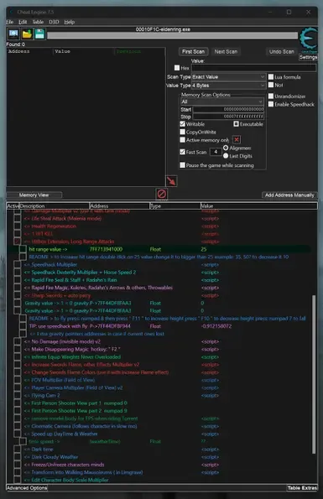Open Table Extras
The width and height of the screenshot is (323, 499).
(302, 487)
